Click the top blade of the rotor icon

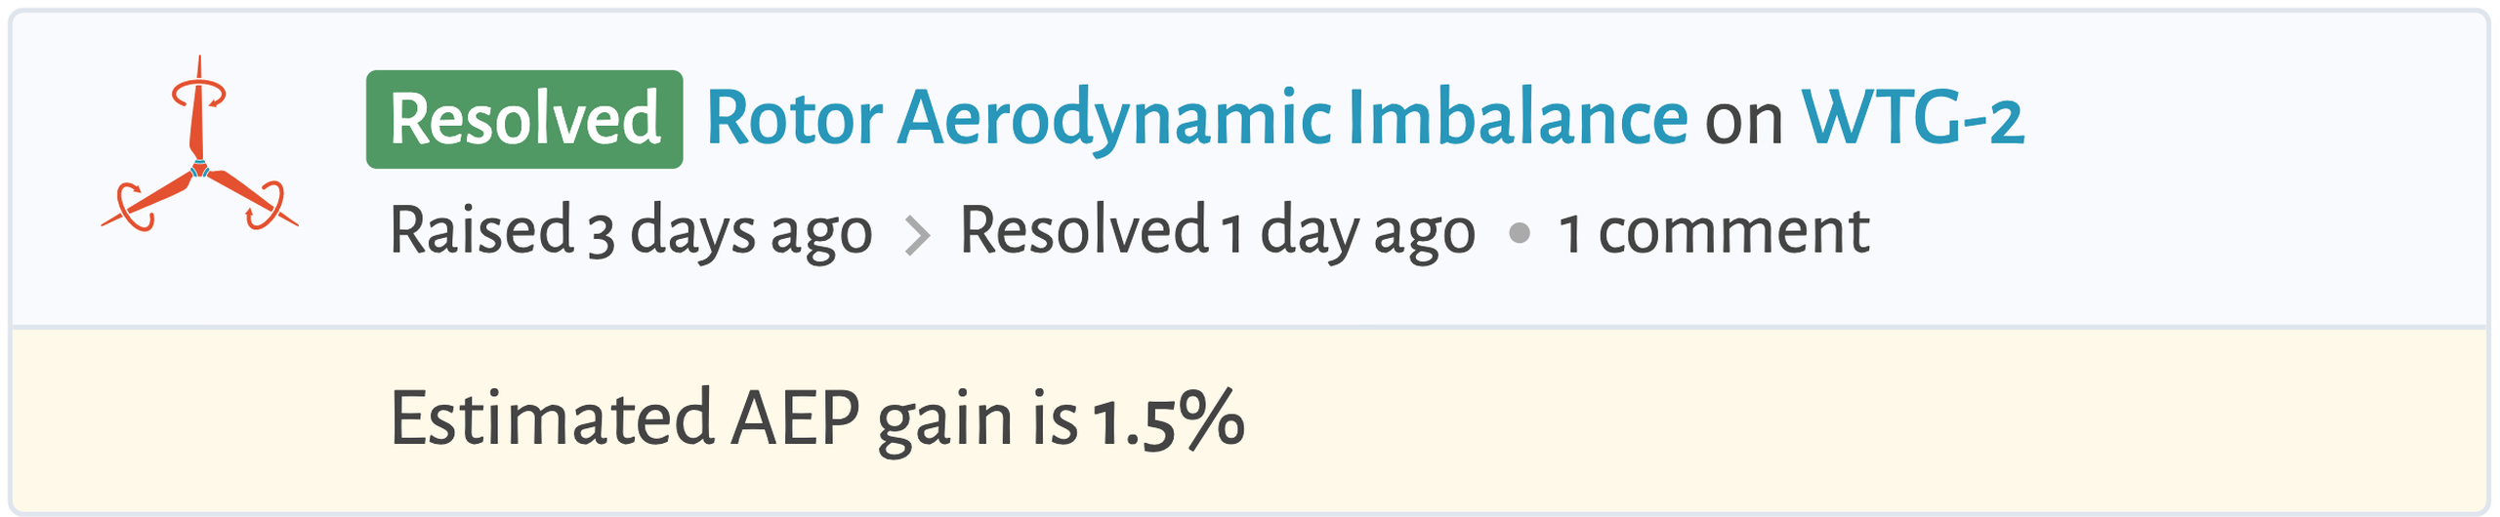coord(197,119)
